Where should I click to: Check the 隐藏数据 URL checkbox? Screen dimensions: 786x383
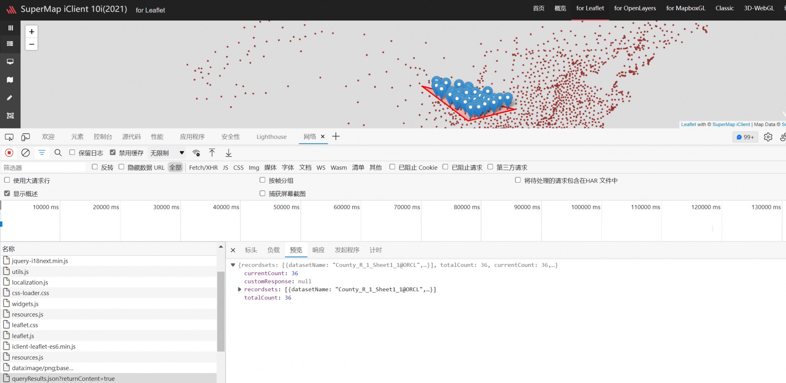pyautogui.click(x=121, y=167)
